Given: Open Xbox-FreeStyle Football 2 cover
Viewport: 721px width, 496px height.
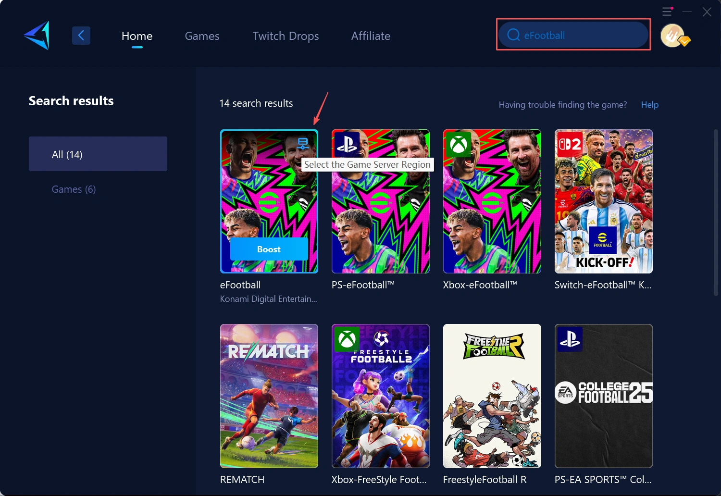Looking at the screenshot, I should tap(381, 396).
